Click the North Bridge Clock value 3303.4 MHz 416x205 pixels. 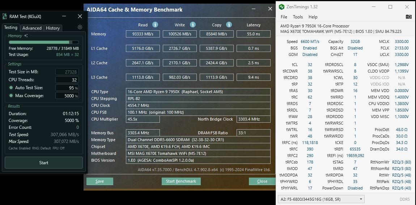click(253, 119)
